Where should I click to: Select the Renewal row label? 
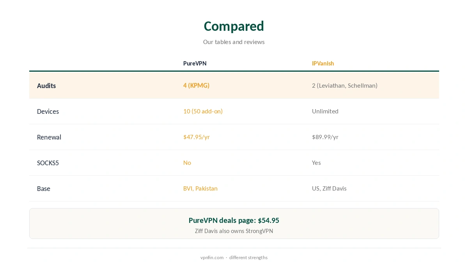pyautogui.click(x=49, y=137)
